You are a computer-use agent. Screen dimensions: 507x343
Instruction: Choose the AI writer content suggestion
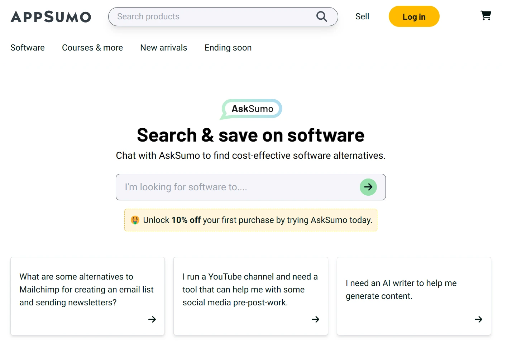pyautogui.click(x=401, y=290)
